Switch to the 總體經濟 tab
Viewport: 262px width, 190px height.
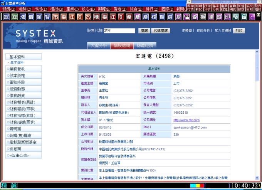click(x=145, y=45)
